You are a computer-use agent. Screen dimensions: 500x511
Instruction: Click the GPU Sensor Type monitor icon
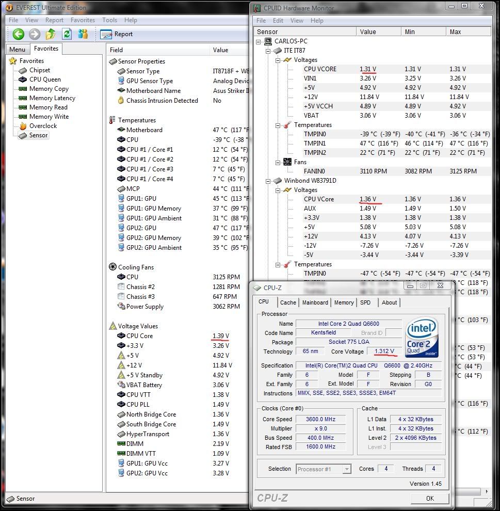pyautogui.click(x=121, y=81)
